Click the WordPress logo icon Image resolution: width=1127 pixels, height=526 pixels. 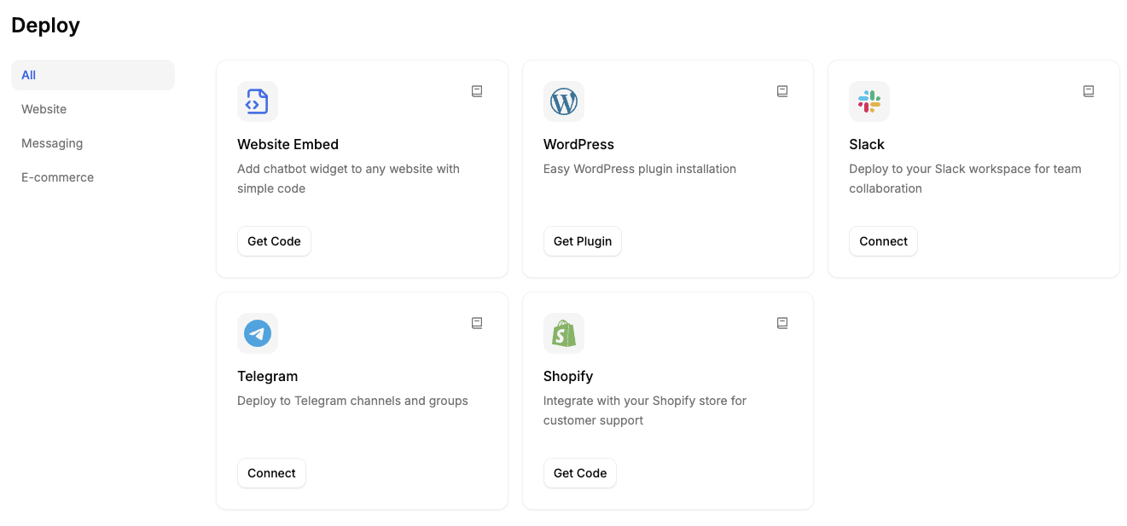coord(563,101)
